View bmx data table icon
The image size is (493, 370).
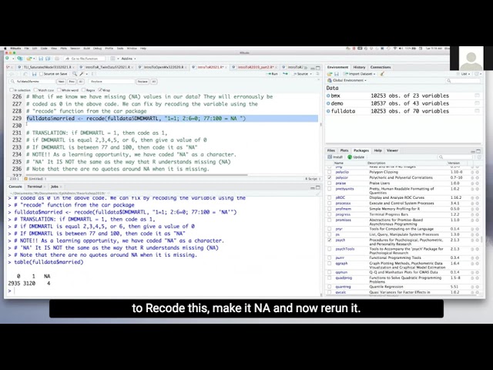pyautogui.click(x=477, y=96)
